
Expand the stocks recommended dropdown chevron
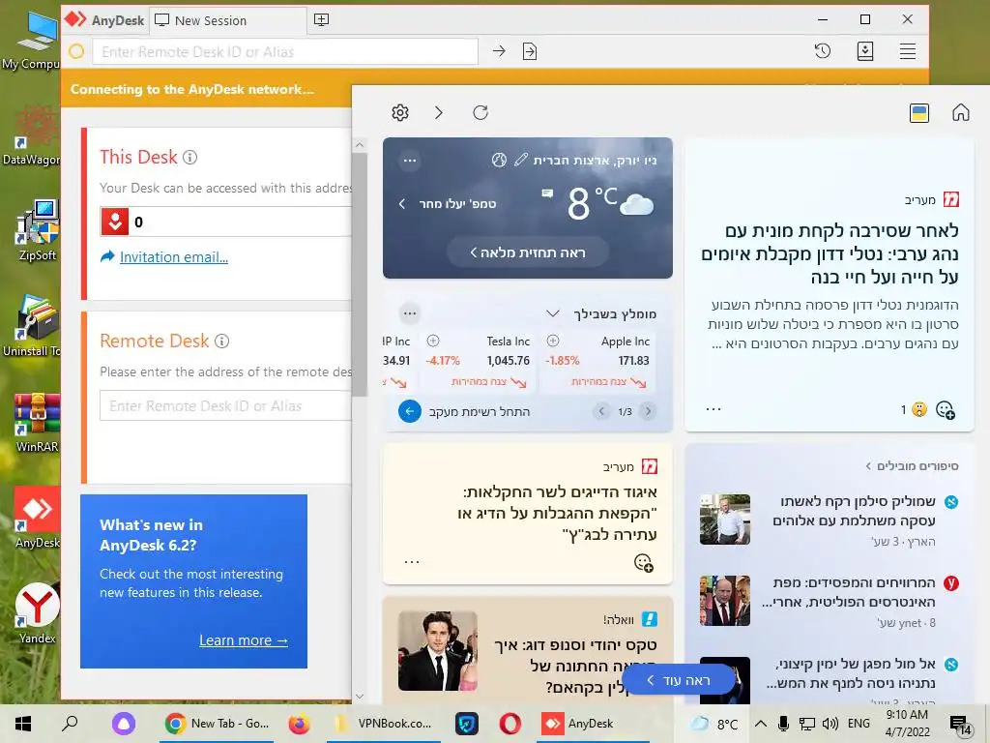tap(552, 313)
